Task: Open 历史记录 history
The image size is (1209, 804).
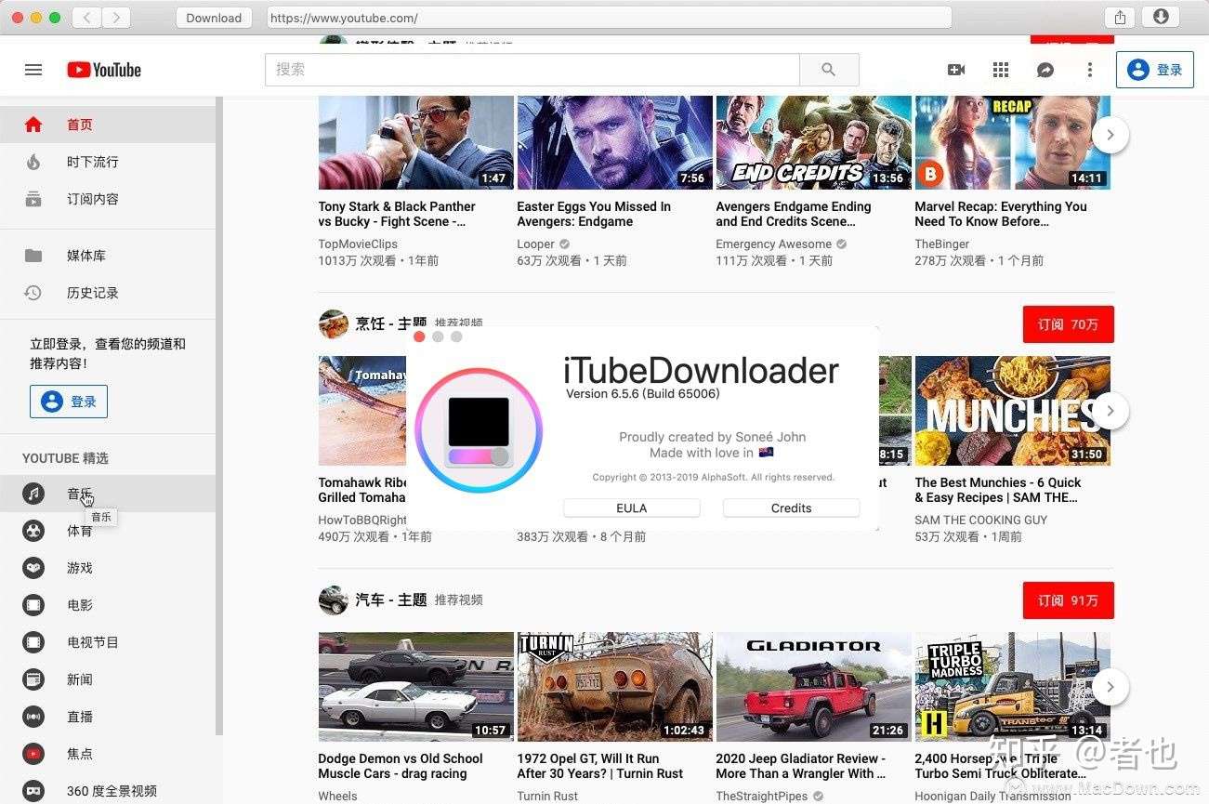Action: [x=108, y=293]
